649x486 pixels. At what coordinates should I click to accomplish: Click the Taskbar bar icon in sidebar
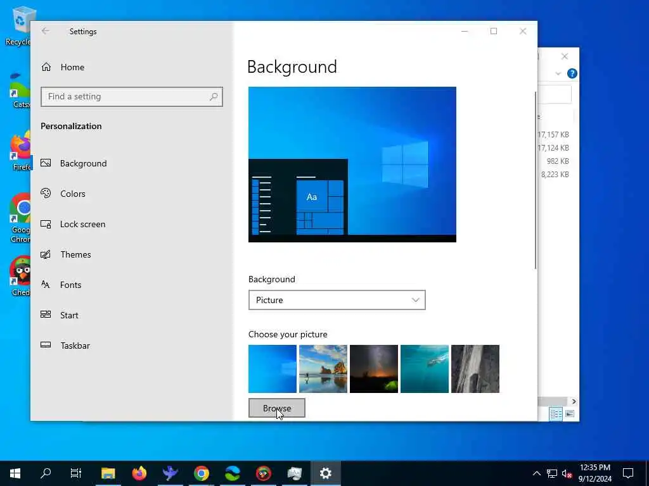pos(46,345)
